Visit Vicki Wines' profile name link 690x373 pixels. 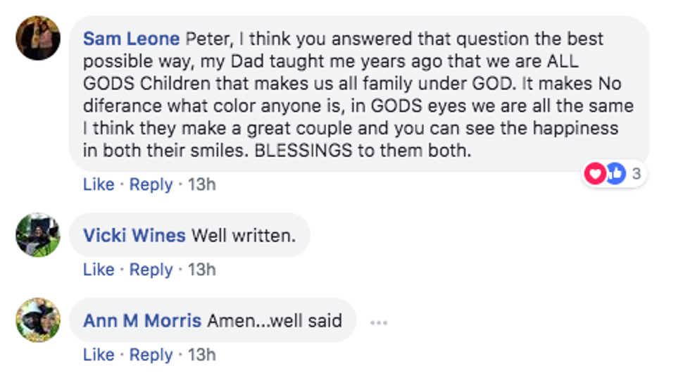tap(134, 235)
